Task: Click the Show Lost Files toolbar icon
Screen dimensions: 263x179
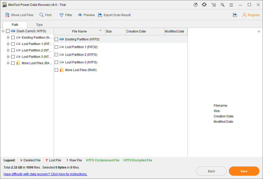Action: pyautogui.click(x=7, y=15)
